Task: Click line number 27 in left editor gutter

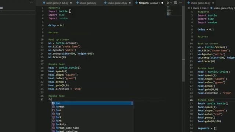Action: tap(42, 99)
